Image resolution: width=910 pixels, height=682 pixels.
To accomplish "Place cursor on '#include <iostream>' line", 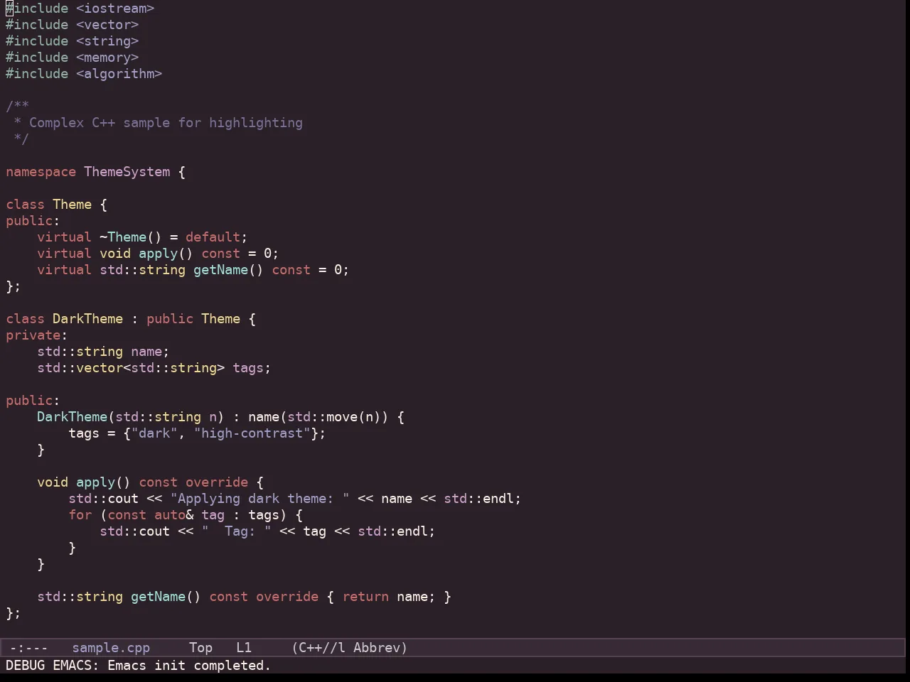I will click(80, 9).
